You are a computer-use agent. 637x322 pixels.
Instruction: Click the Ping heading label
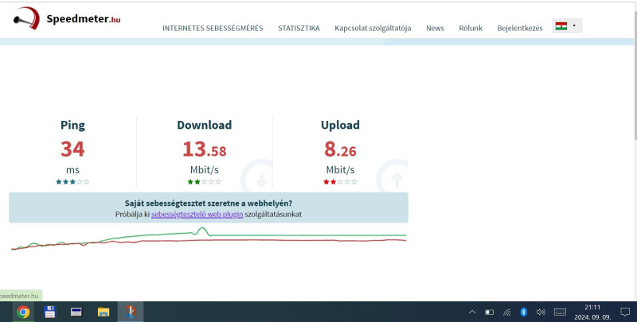click(72, 125)
